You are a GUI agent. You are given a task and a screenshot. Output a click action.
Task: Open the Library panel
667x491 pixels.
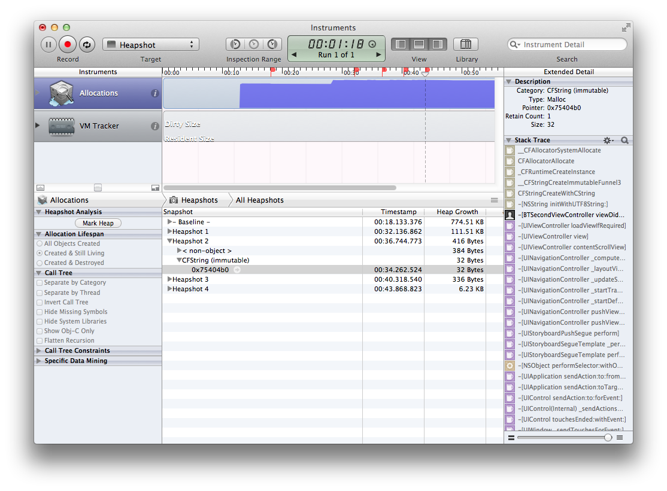[x=466, y=44]
